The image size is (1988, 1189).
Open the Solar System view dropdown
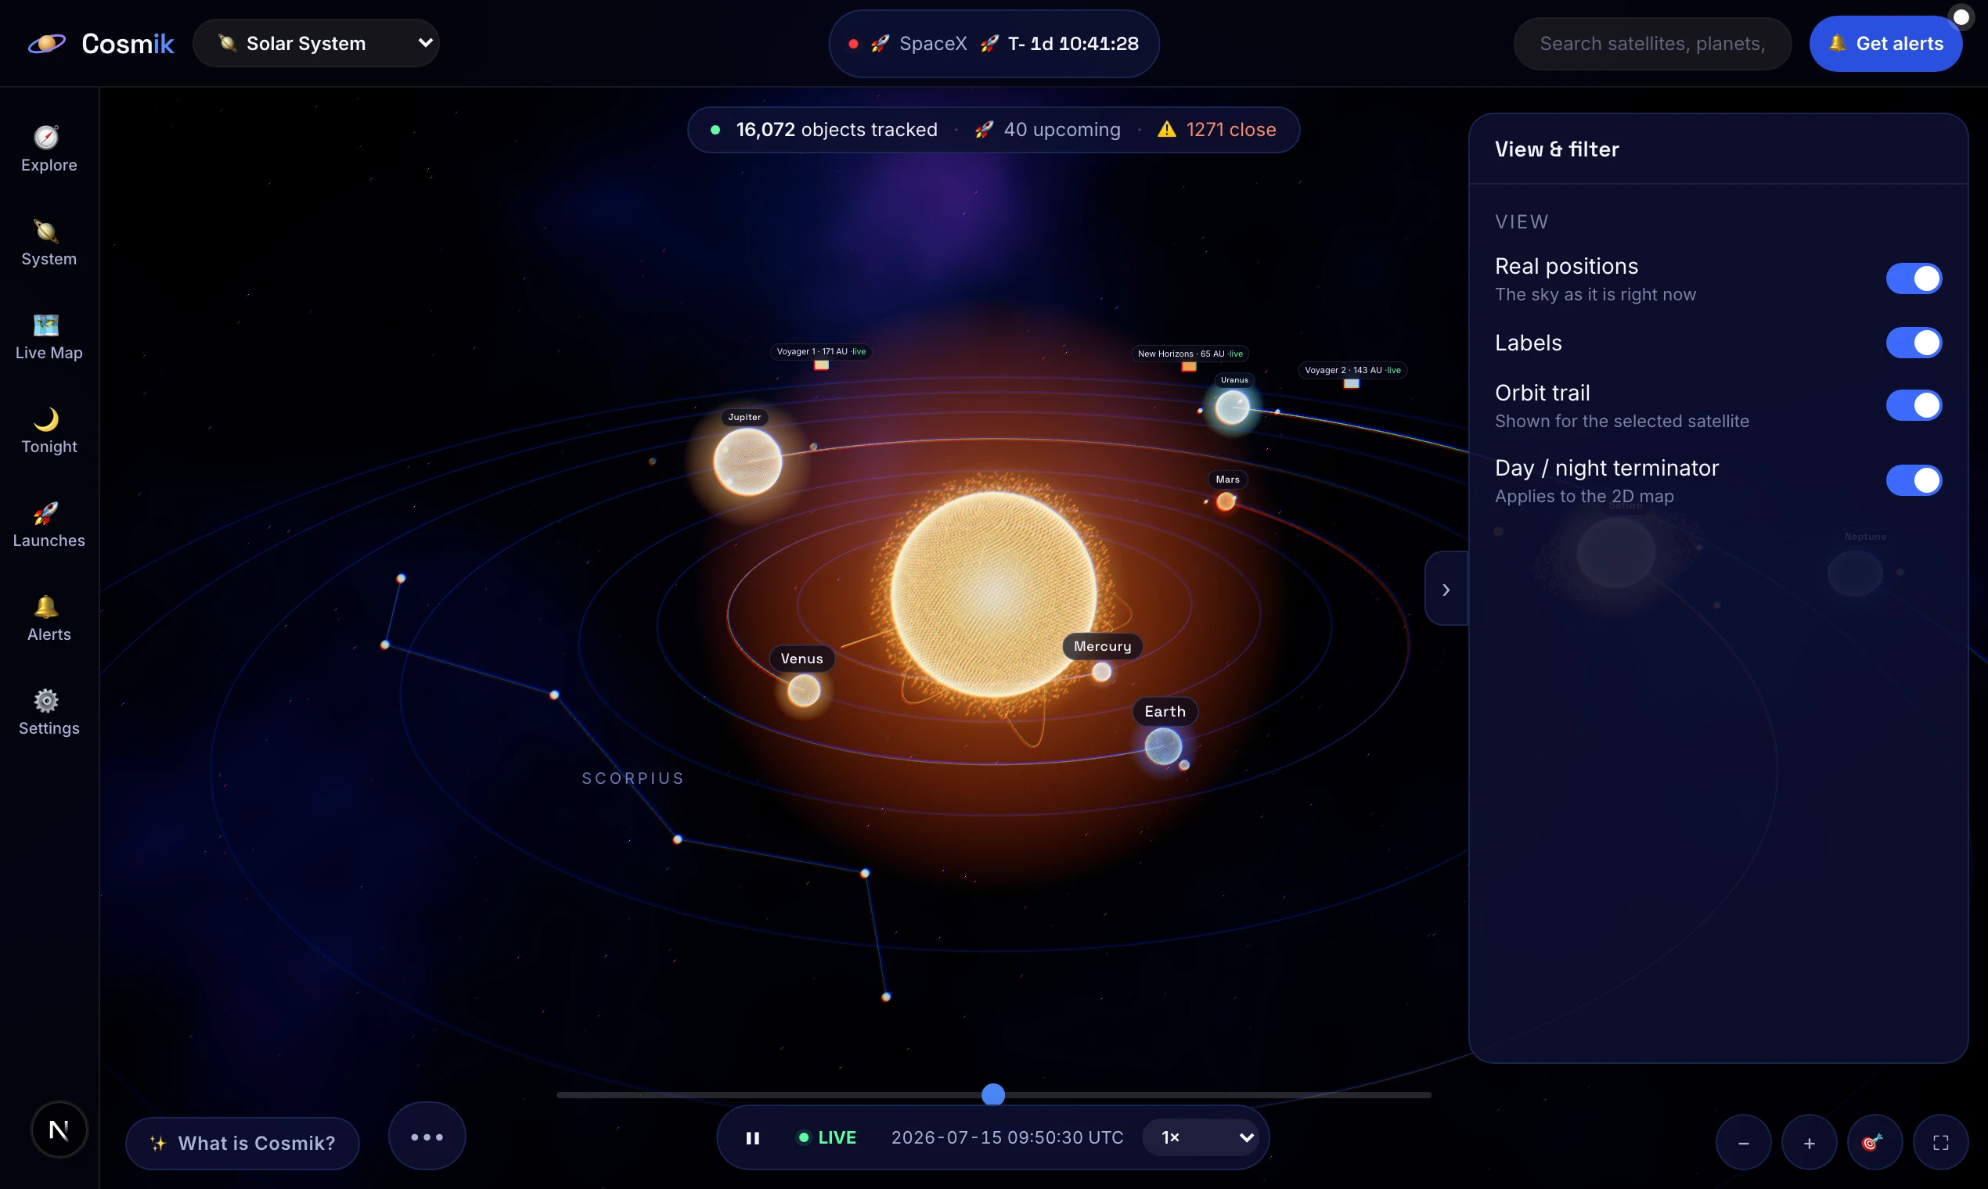316,43
